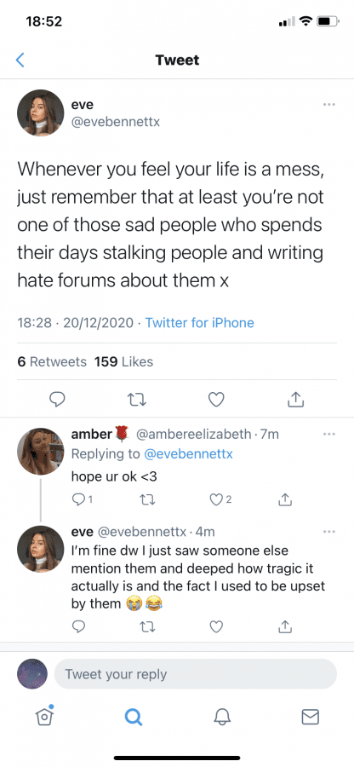
Task: Tap the 'Tweet your reply' field
Action: (196, 674)
